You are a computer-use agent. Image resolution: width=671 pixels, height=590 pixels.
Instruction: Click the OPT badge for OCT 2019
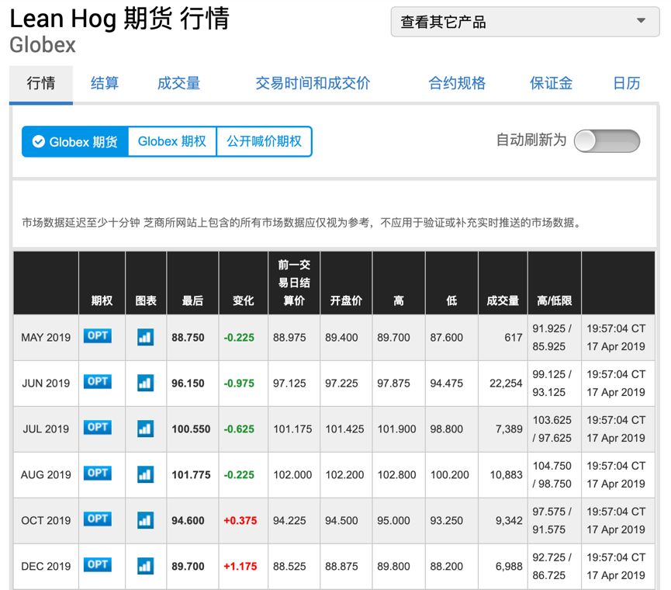click(x=99, y=520)
